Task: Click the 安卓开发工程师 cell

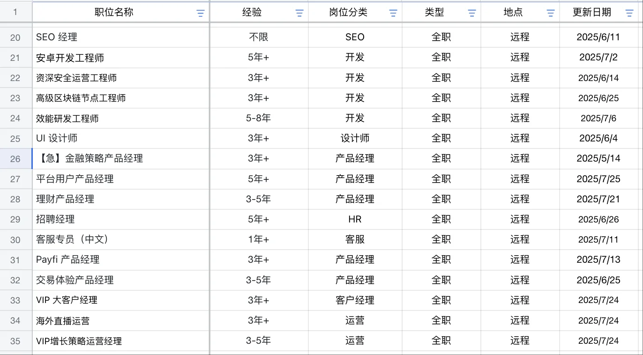Action: coord(120,58)
